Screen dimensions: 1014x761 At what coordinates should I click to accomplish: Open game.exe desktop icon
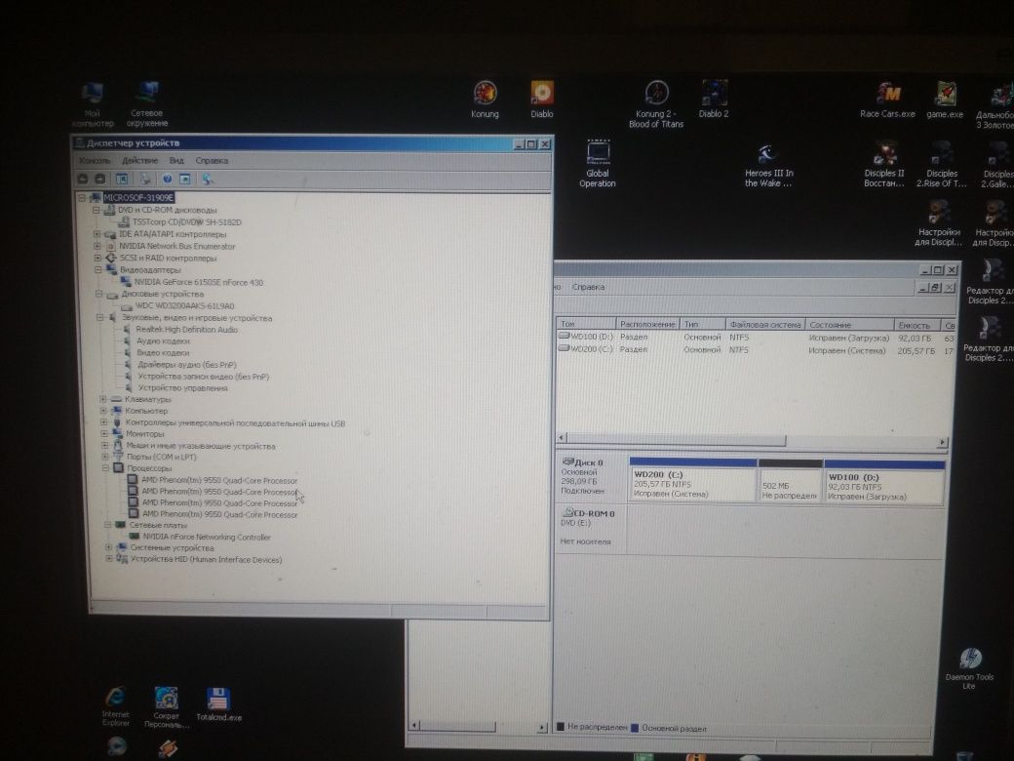[945, 100]
